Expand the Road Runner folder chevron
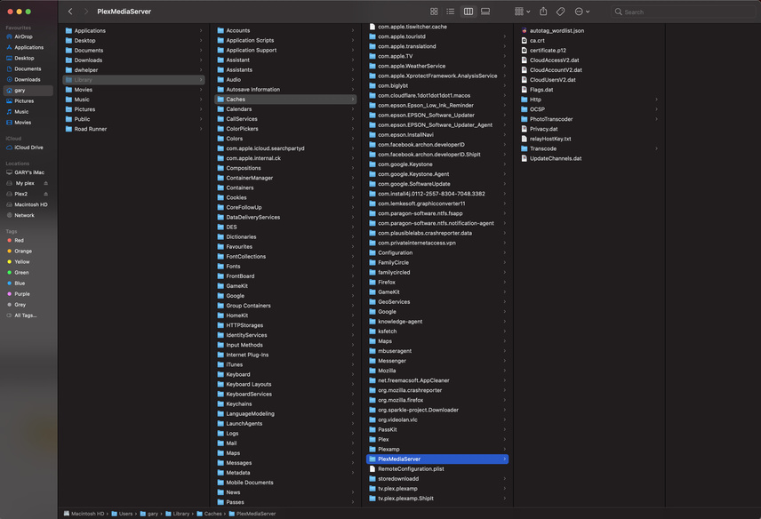 click(x=201, y=129)
